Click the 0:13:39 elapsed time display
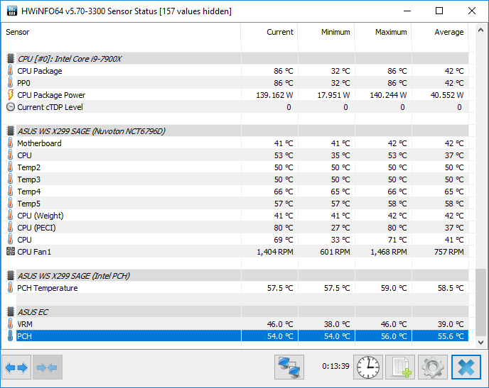The height and width of the screenshot is (388, 489). point(335,366)
